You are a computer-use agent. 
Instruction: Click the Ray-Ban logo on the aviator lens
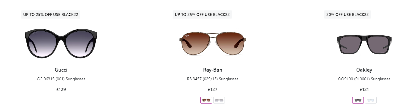tap(187, 36)
